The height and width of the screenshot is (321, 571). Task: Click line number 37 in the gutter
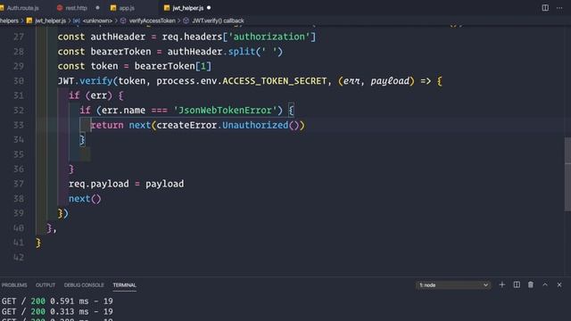[x=19, y=184]
